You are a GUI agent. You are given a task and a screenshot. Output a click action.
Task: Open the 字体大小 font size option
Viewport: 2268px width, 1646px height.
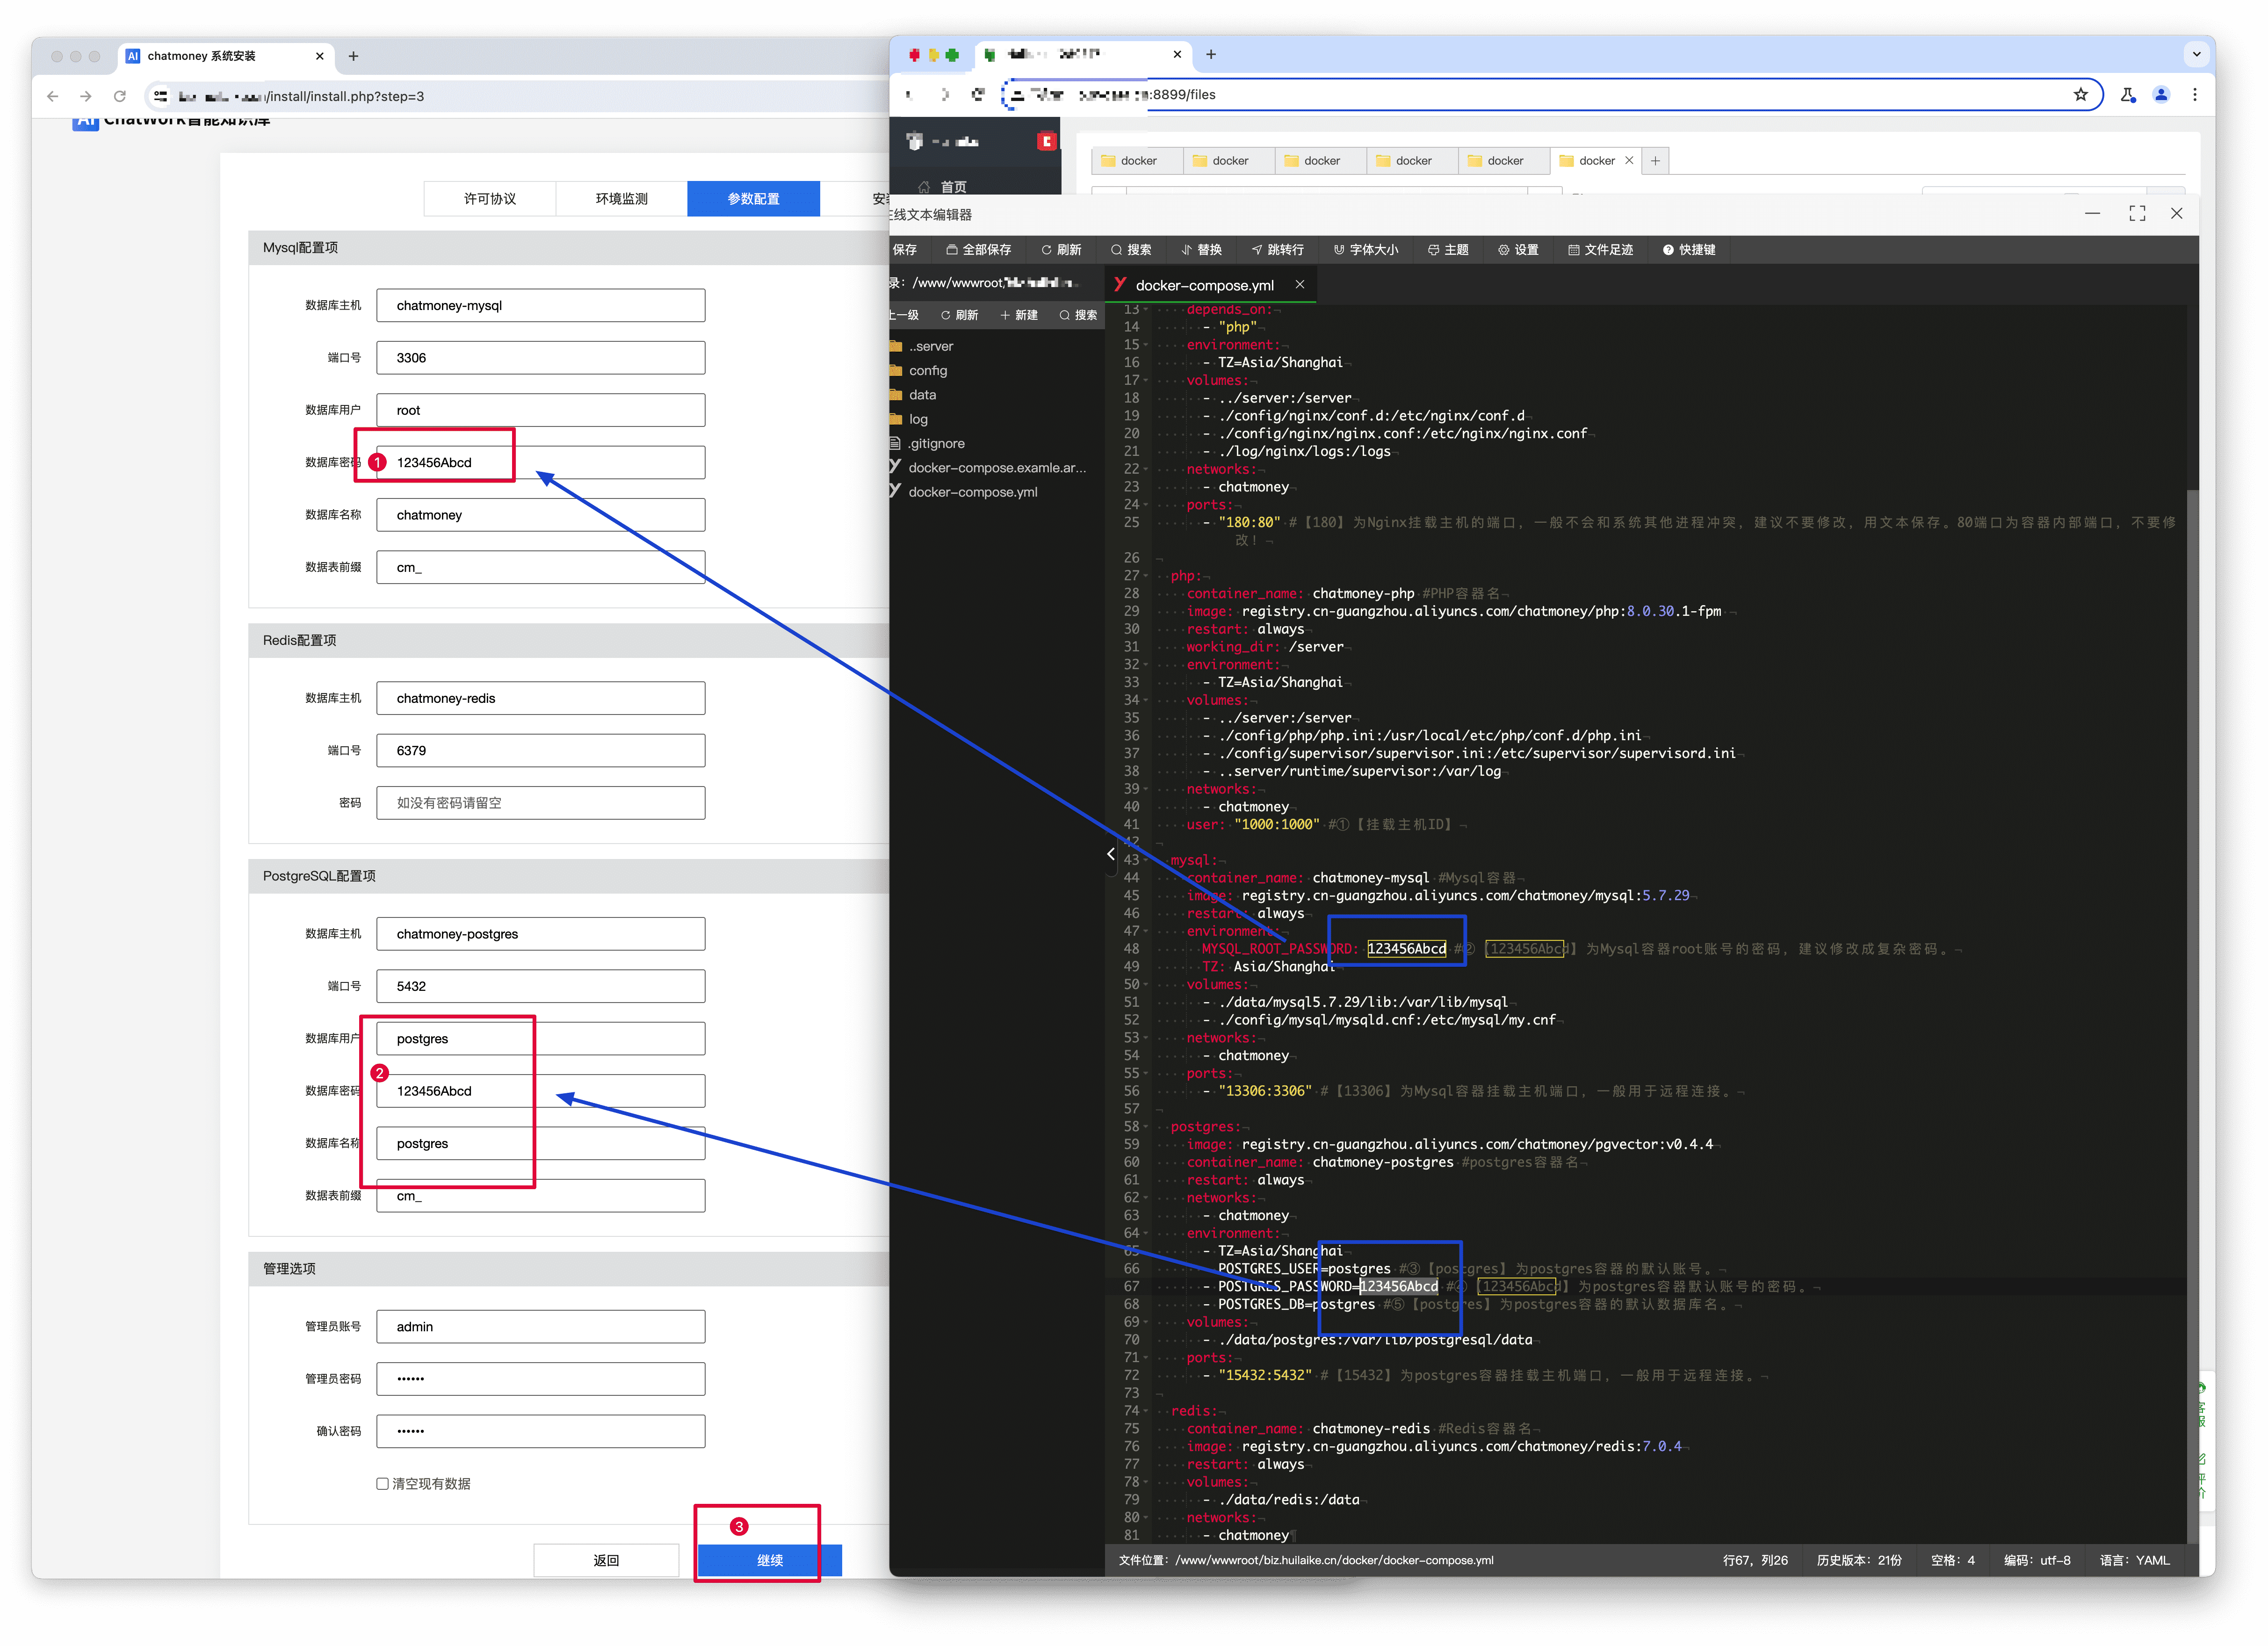click(x=1366, y=250)
